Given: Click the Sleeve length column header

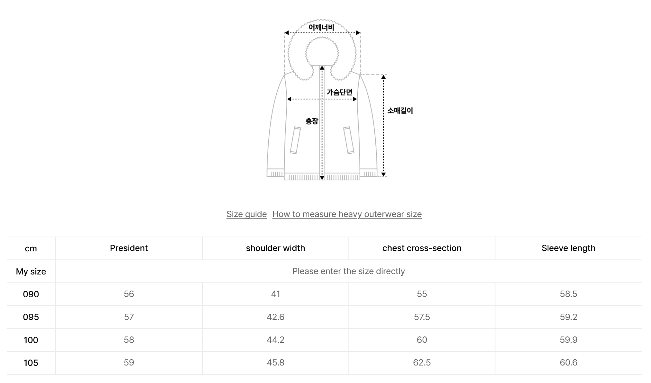Looking at the screenshot, I should click(568, 248).
